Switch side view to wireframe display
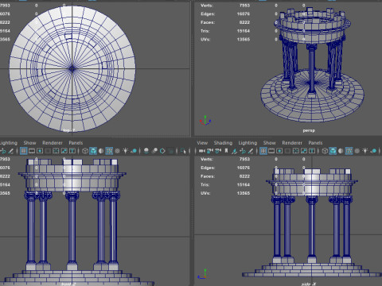Screen dimensions: 382x286 tap(325, 151)
